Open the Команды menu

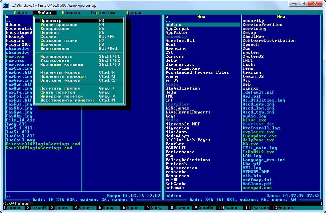pyautogui.click(x=71, y=13)
